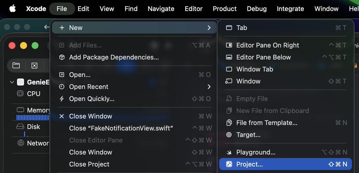
Task: Click the Window Tab icon
Action: coord(229,69)
